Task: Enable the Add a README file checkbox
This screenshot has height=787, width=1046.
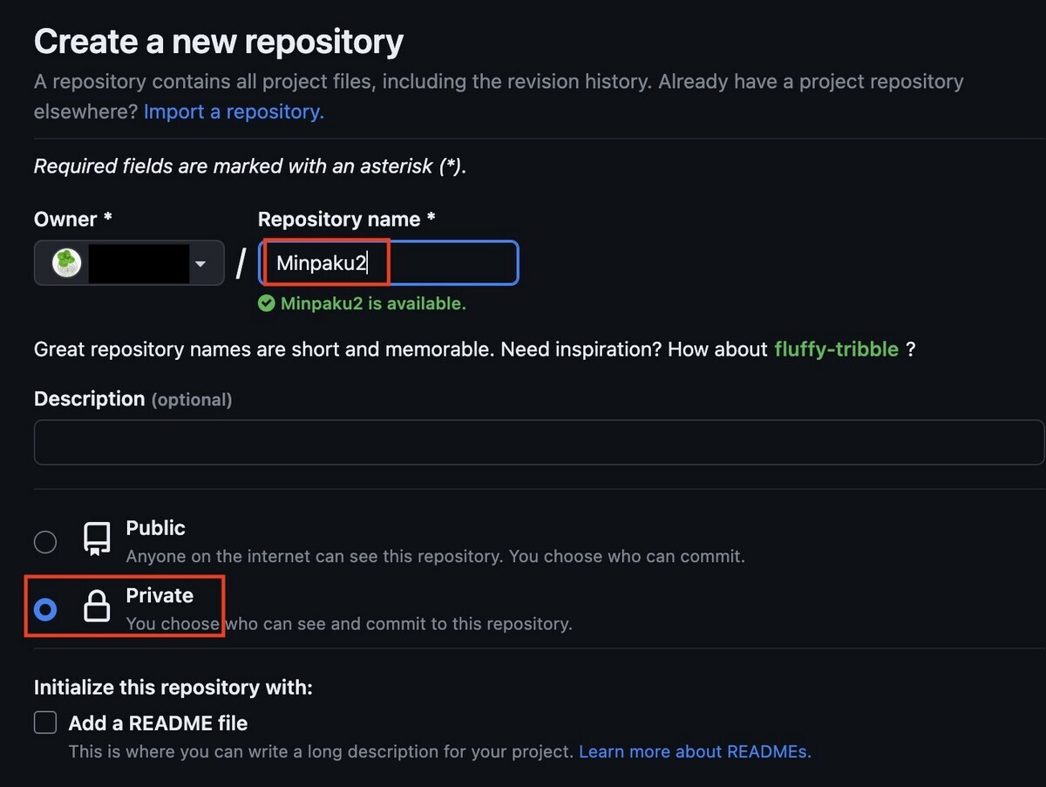Action: pos(45,723)
